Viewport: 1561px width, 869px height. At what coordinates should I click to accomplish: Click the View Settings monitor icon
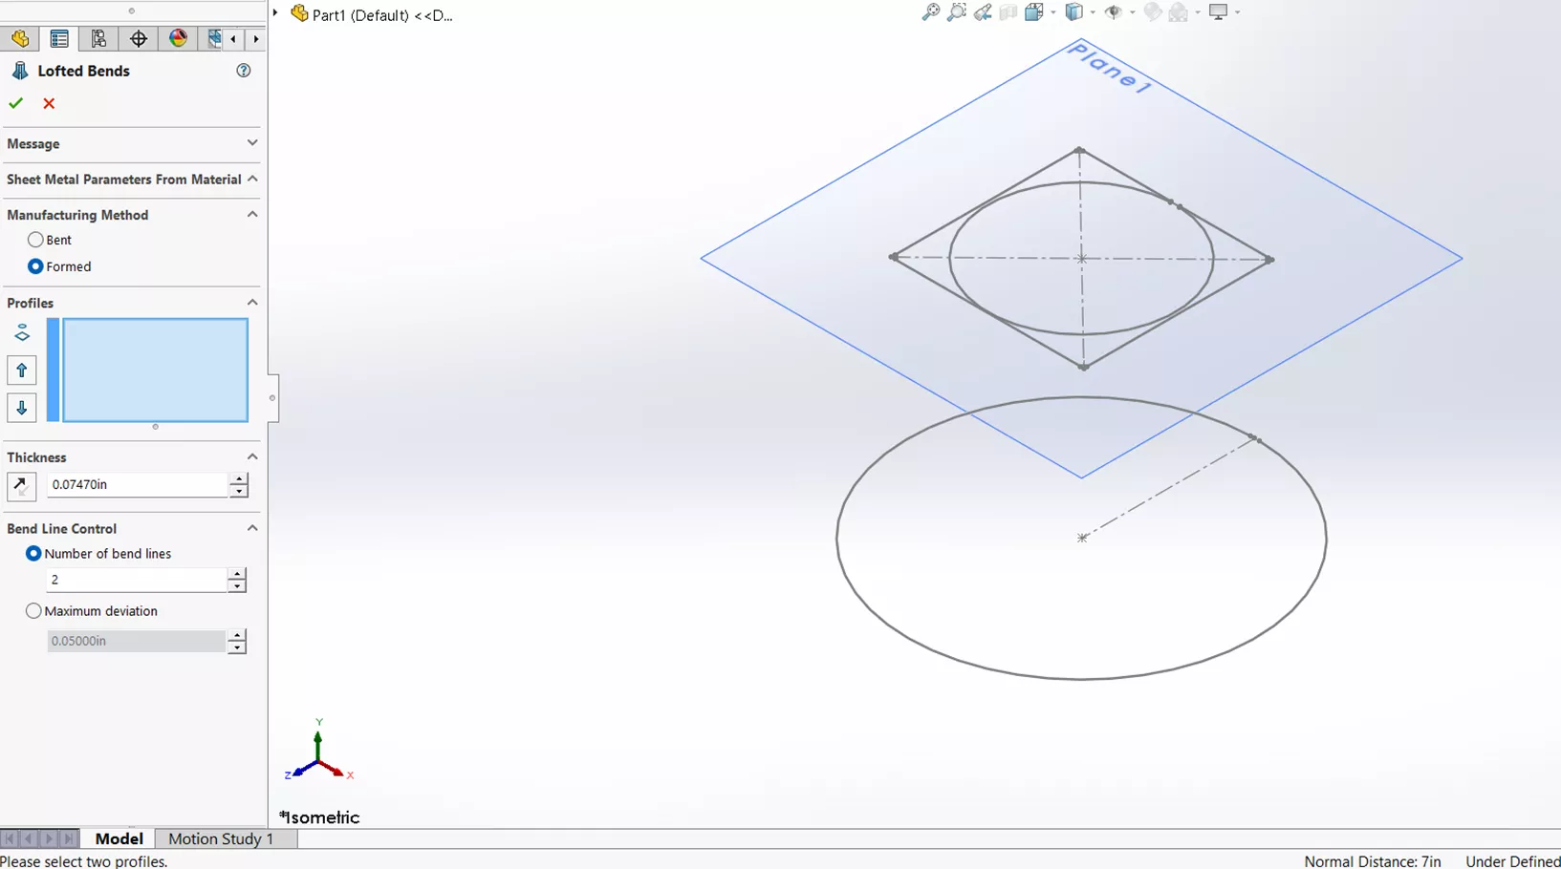[1219, 12]
